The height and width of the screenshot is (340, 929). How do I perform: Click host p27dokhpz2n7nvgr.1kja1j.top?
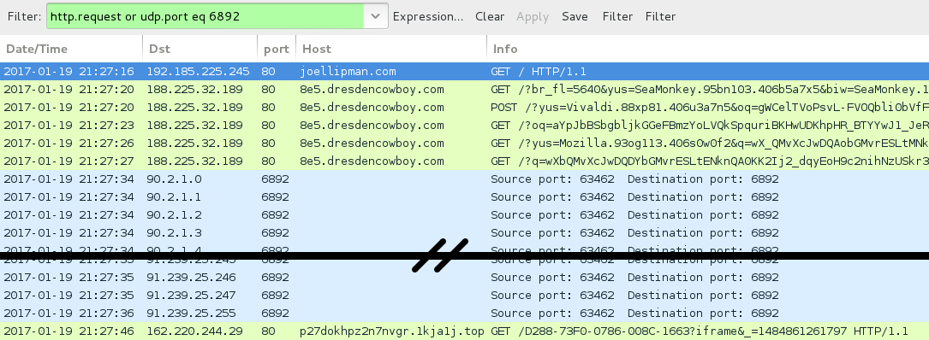point(392,331)
